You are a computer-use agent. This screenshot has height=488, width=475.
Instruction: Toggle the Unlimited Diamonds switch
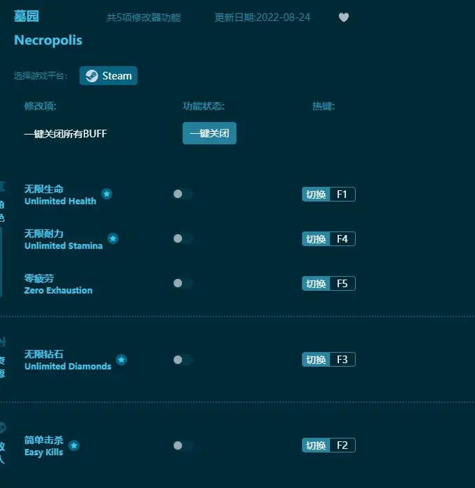pos(183,360)
